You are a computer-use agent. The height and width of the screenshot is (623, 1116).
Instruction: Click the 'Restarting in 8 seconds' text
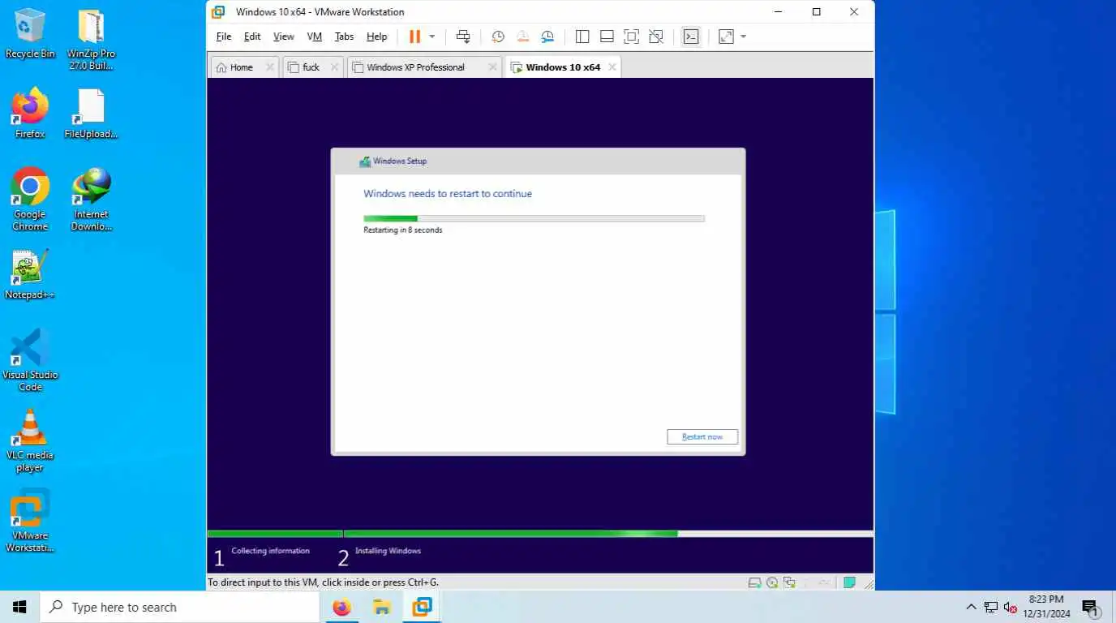pos(403,230)
